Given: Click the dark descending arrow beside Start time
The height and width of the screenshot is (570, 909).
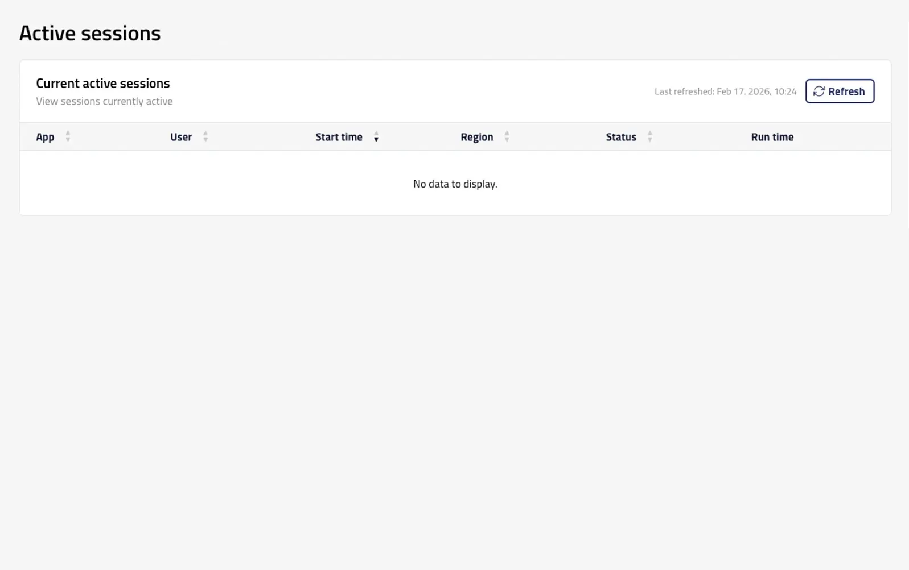Looking at the screenshot, I should pos(376,140).
